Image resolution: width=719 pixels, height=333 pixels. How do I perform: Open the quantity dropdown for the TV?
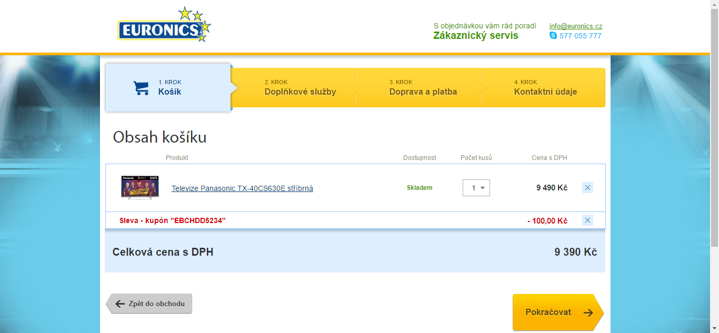pyautogui.click(x=476, y=188)
